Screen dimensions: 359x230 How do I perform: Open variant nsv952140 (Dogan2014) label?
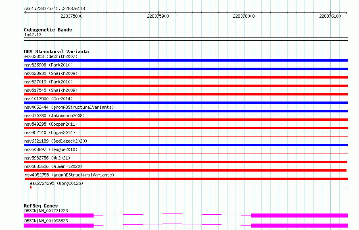[50, 133]
